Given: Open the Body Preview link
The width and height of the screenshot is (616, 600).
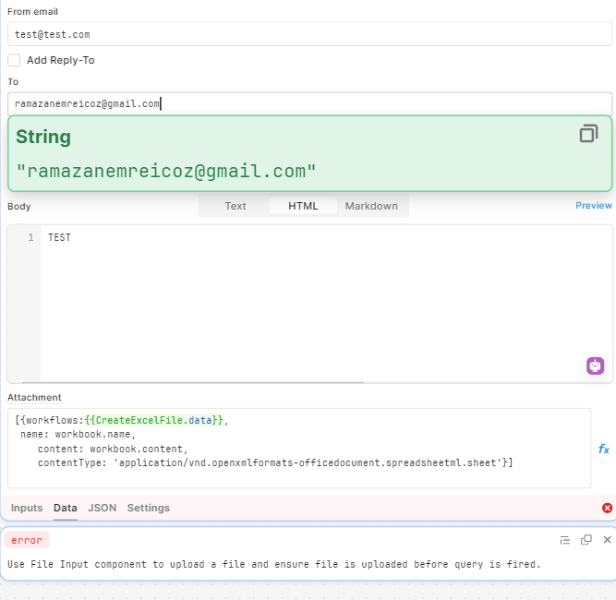Looking at the screenshot, I should coord(593,205).
